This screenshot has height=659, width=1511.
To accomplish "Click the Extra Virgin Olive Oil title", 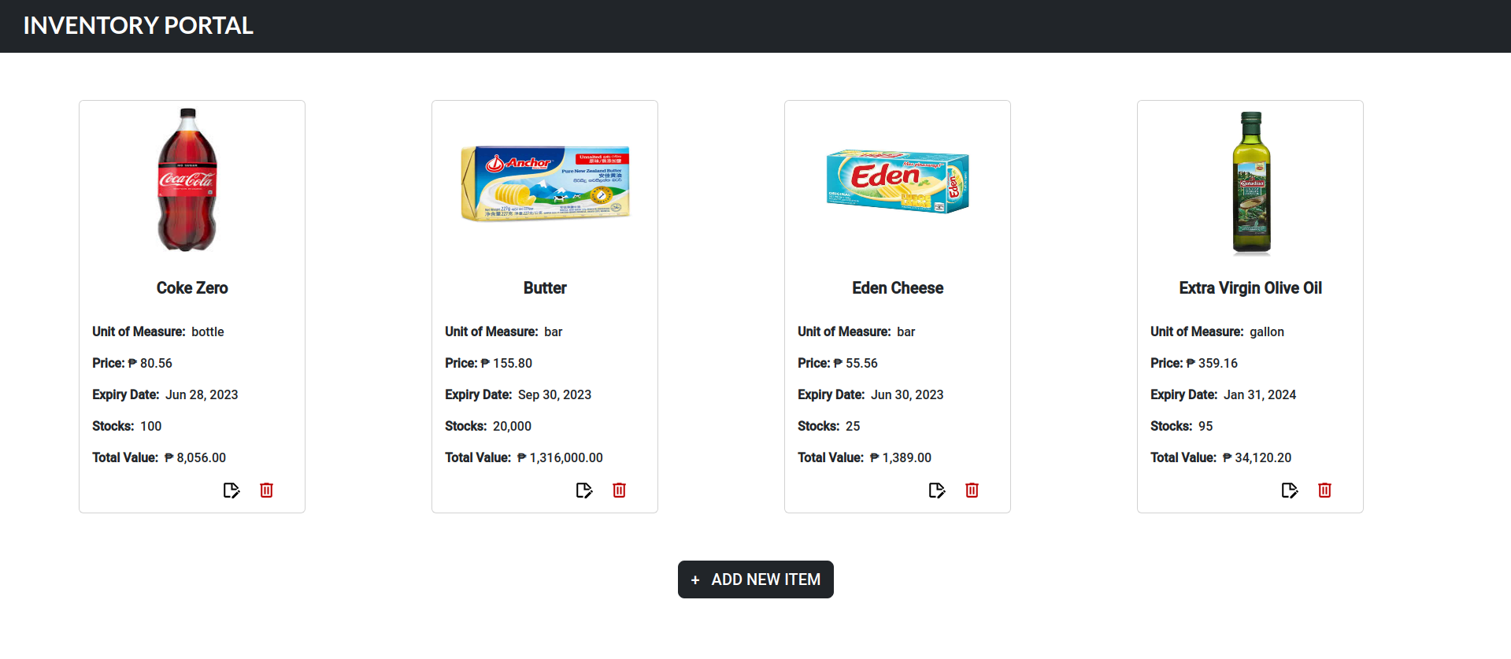I will [x=1250, y=287].
